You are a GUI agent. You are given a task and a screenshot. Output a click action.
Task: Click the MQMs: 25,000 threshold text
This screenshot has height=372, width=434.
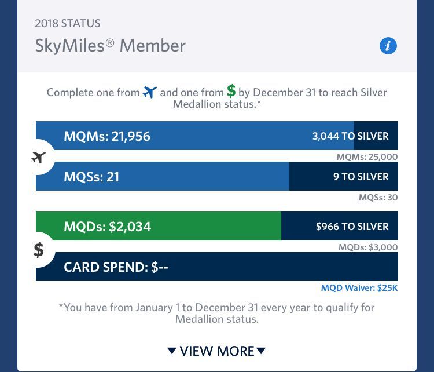click(367, 157)
